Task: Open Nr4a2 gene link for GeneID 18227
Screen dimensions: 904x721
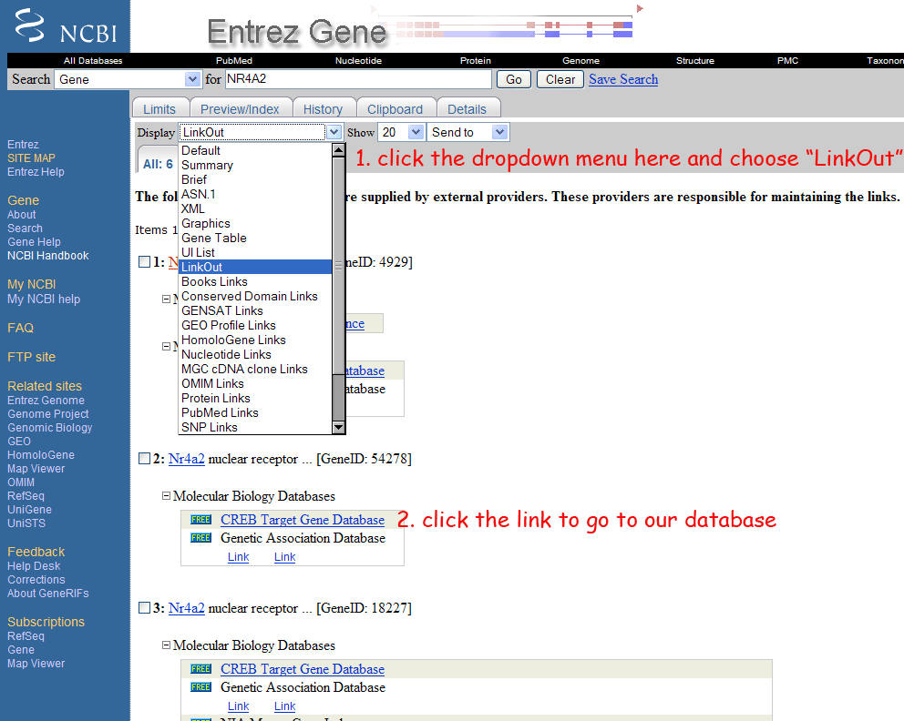Action: coord(186,607)
